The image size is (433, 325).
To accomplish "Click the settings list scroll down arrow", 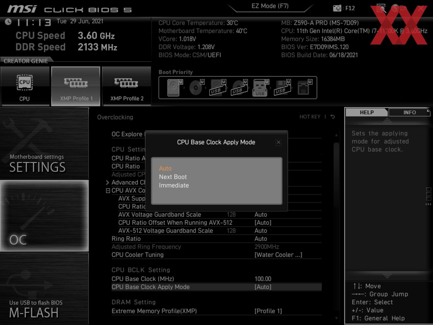I will coord(336,318).
